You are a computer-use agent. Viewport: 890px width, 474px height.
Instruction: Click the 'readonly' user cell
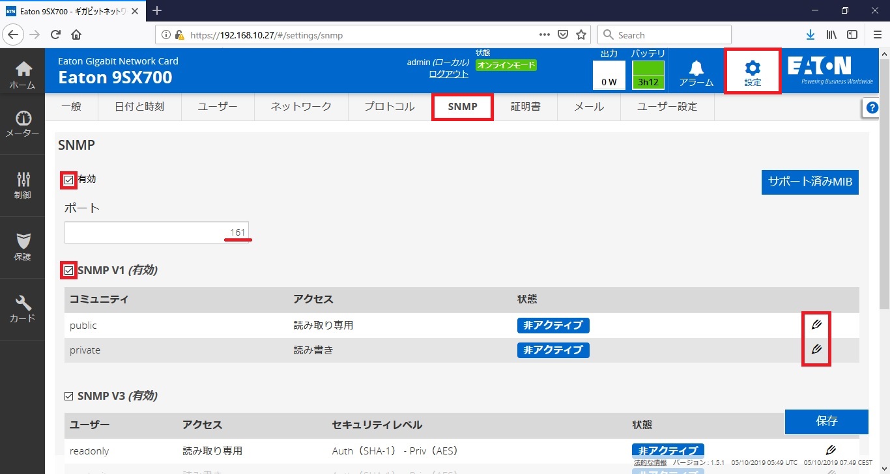tap(90, 451)
